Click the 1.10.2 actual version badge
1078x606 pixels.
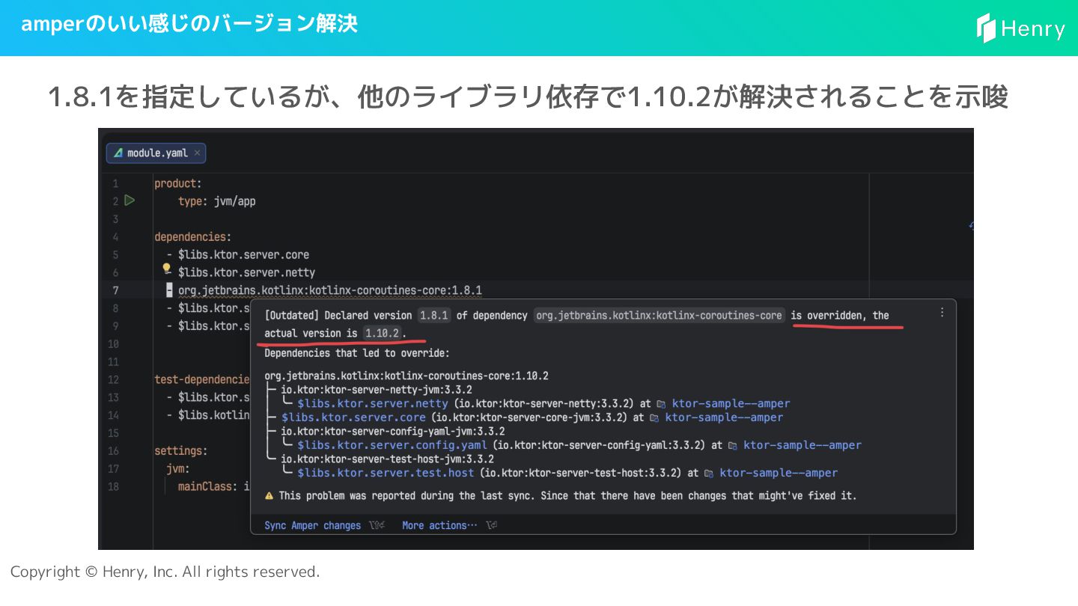pyautogui.click(x=383, y=333)
